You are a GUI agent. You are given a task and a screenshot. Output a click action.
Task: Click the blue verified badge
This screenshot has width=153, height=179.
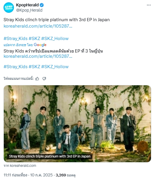(42, 5)
